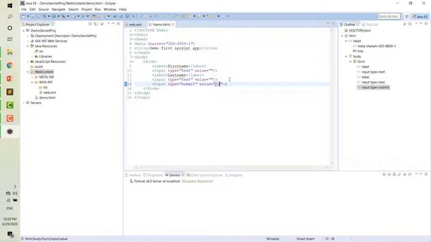
Task: Collapse the DemoServletProj project node
Action: (x=24, y=31)
